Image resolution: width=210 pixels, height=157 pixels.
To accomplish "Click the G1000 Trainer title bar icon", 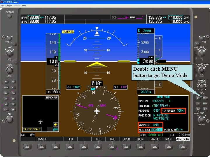I will [2, 2].
